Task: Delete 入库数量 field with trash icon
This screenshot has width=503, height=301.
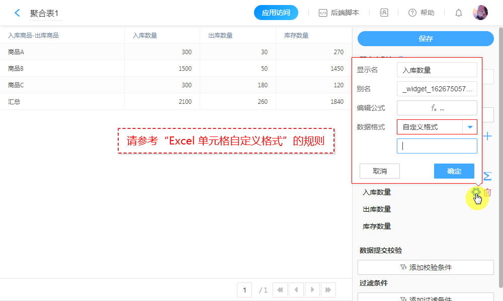Action: point(487,192)
